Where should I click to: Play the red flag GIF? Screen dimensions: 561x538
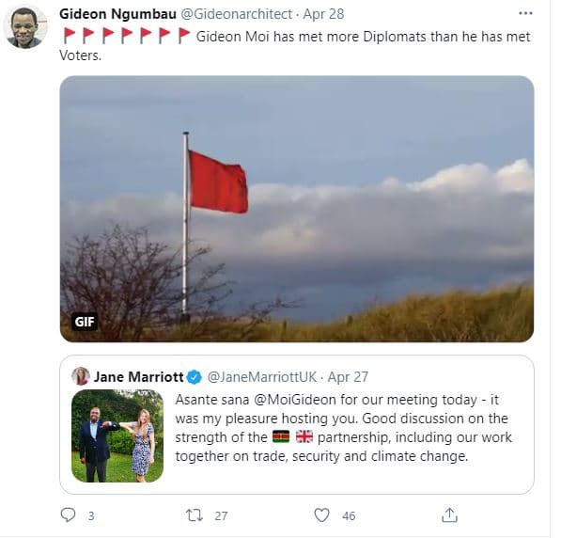click(x=297, y=209)
